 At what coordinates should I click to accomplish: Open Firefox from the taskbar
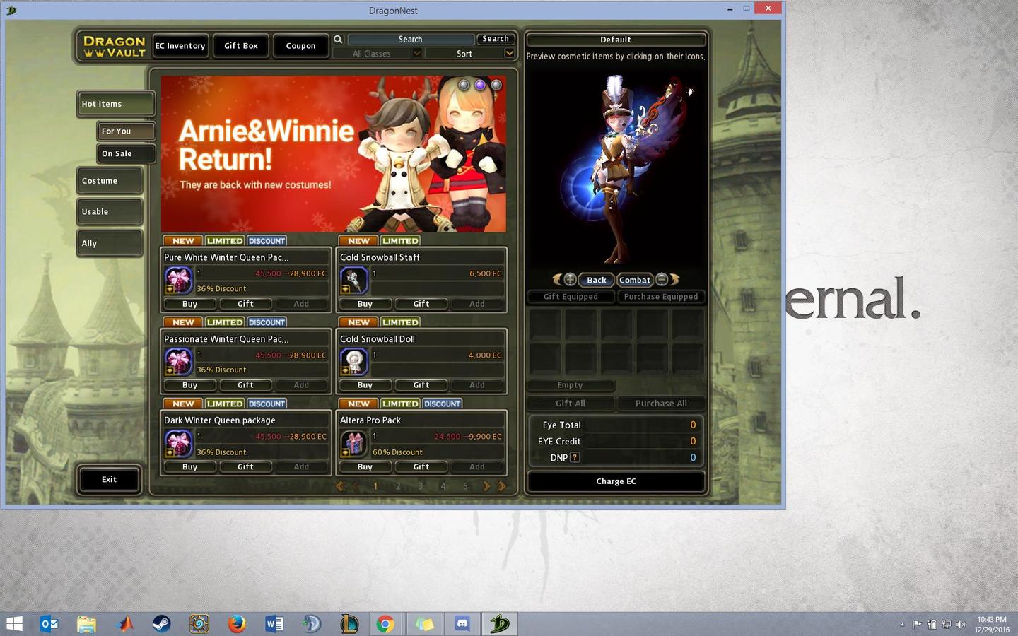point(236,624)
